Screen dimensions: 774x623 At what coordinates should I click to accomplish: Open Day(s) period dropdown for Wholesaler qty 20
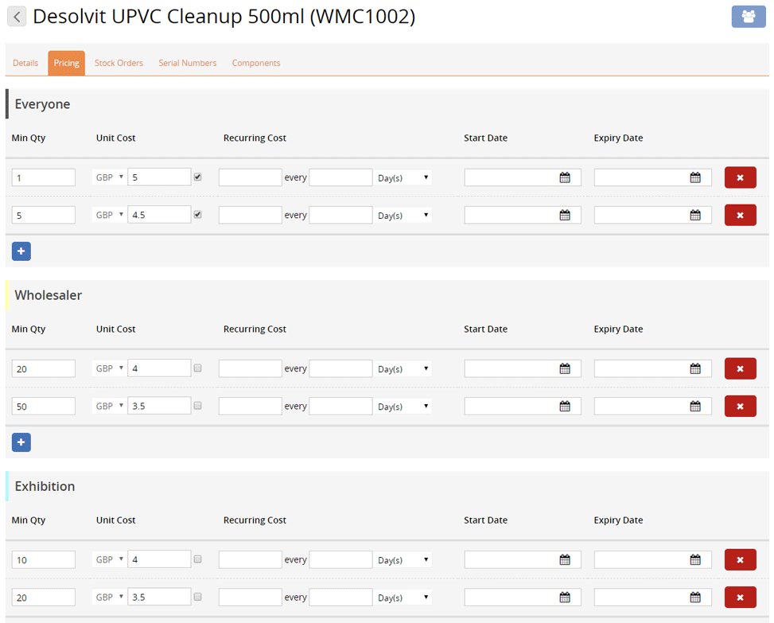pos(403,368)
